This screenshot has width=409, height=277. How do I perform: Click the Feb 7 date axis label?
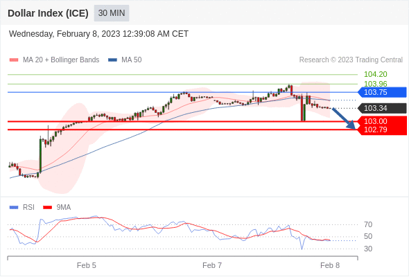(x=212, y=265)
